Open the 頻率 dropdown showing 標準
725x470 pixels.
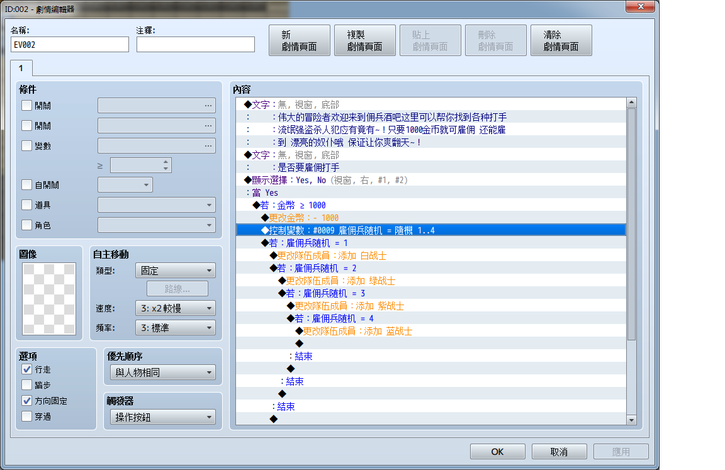click(175, 328)
